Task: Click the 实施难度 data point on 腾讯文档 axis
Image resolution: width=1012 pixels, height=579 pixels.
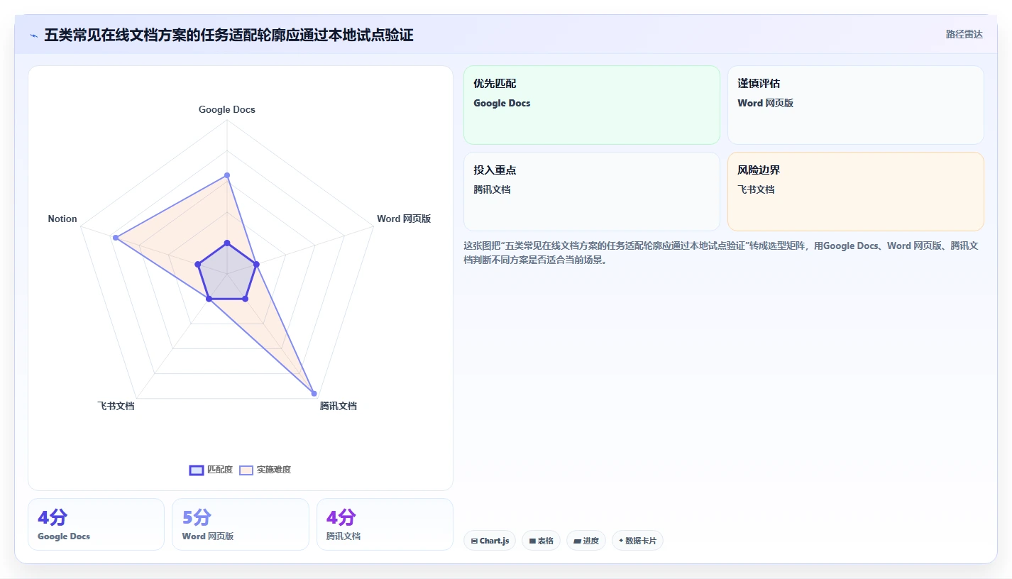Action: (314, 393)
